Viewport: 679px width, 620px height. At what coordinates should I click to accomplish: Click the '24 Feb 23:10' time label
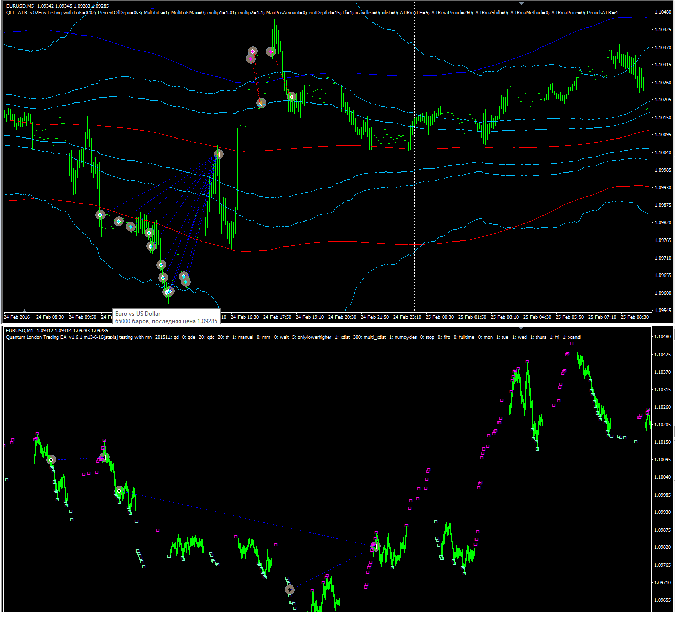pos(407,317)
